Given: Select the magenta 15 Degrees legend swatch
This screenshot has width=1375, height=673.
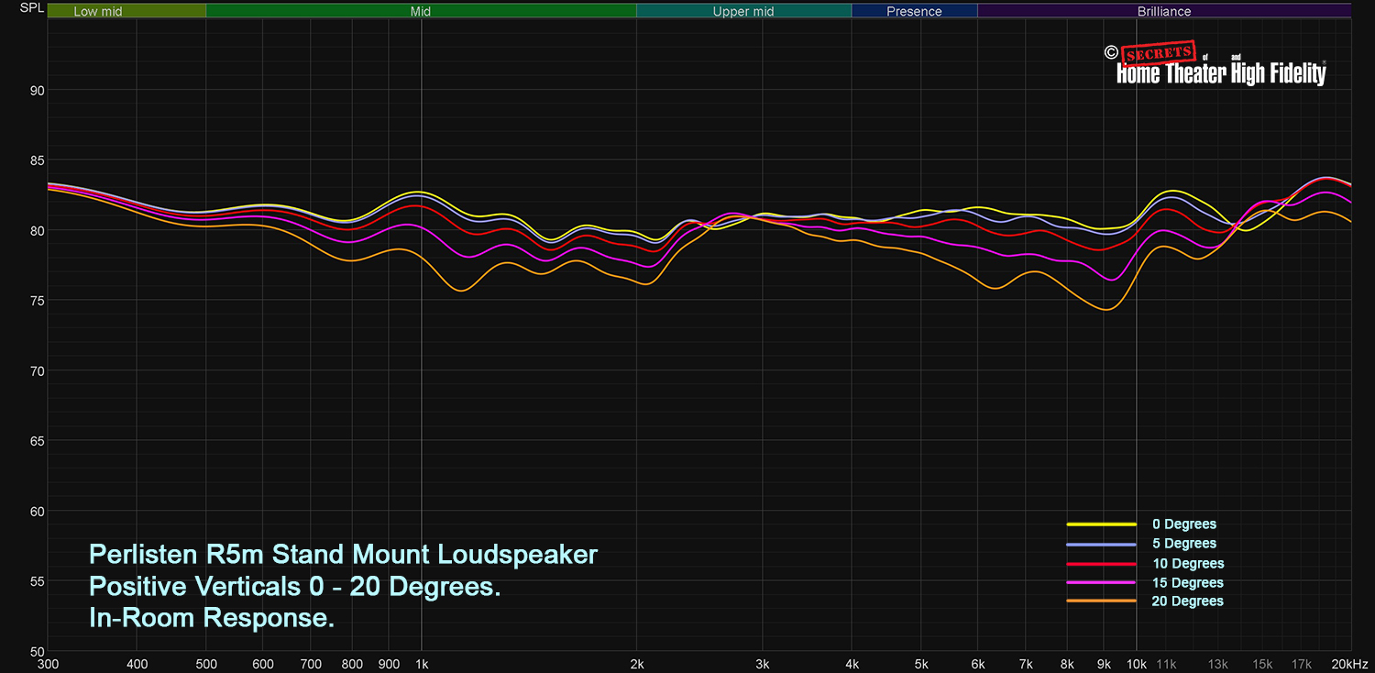Looking at the screenshot, I should click(x=1102, y=583).
